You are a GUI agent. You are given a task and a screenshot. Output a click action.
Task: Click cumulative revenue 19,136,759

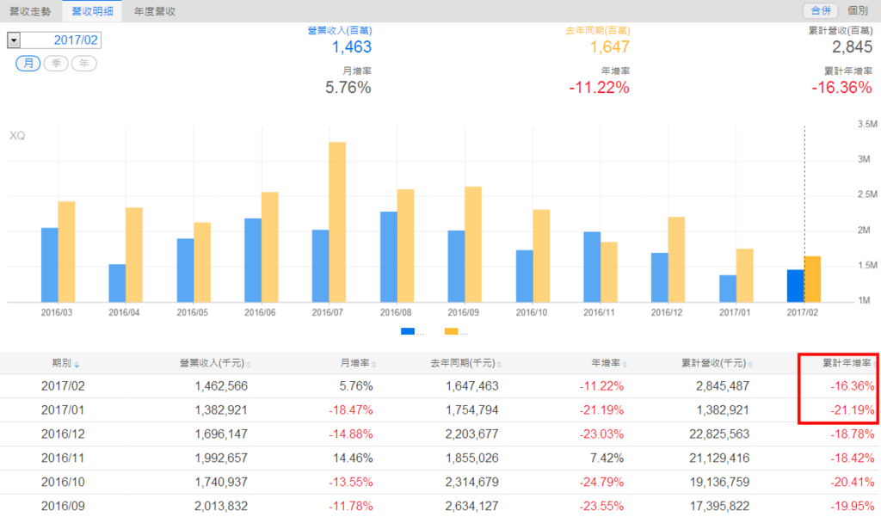[x=719, y=482]
